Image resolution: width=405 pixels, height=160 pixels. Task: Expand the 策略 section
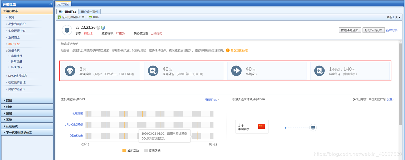pos(27,113)
